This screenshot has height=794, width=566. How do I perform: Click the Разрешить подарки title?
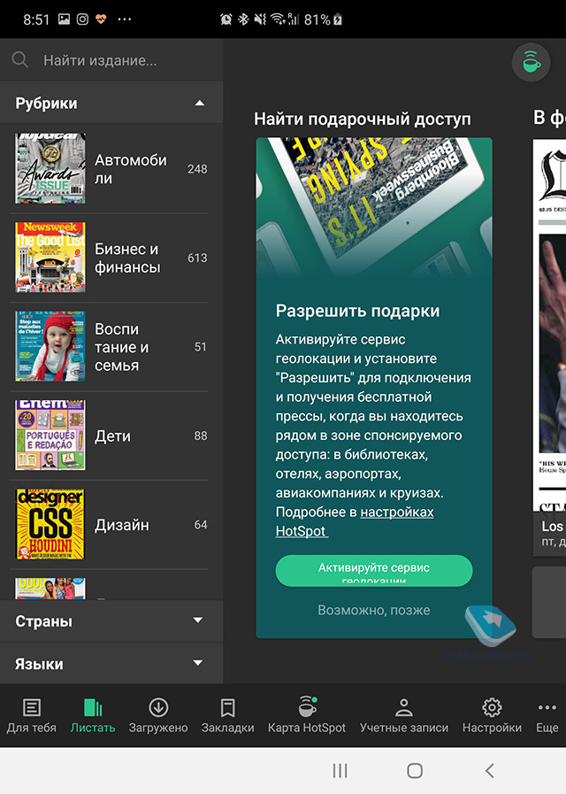pyautogui.click(x=357, y=311)
